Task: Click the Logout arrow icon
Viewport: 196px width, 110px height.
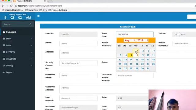Action: coord(4,72)
